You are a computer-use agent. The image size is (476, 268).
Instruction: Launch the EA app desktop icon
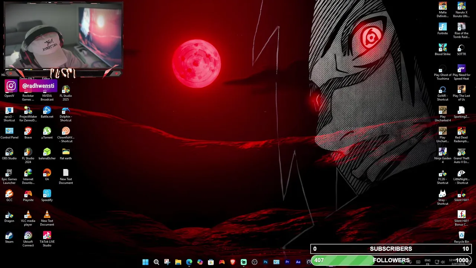(x=47, y=175)
